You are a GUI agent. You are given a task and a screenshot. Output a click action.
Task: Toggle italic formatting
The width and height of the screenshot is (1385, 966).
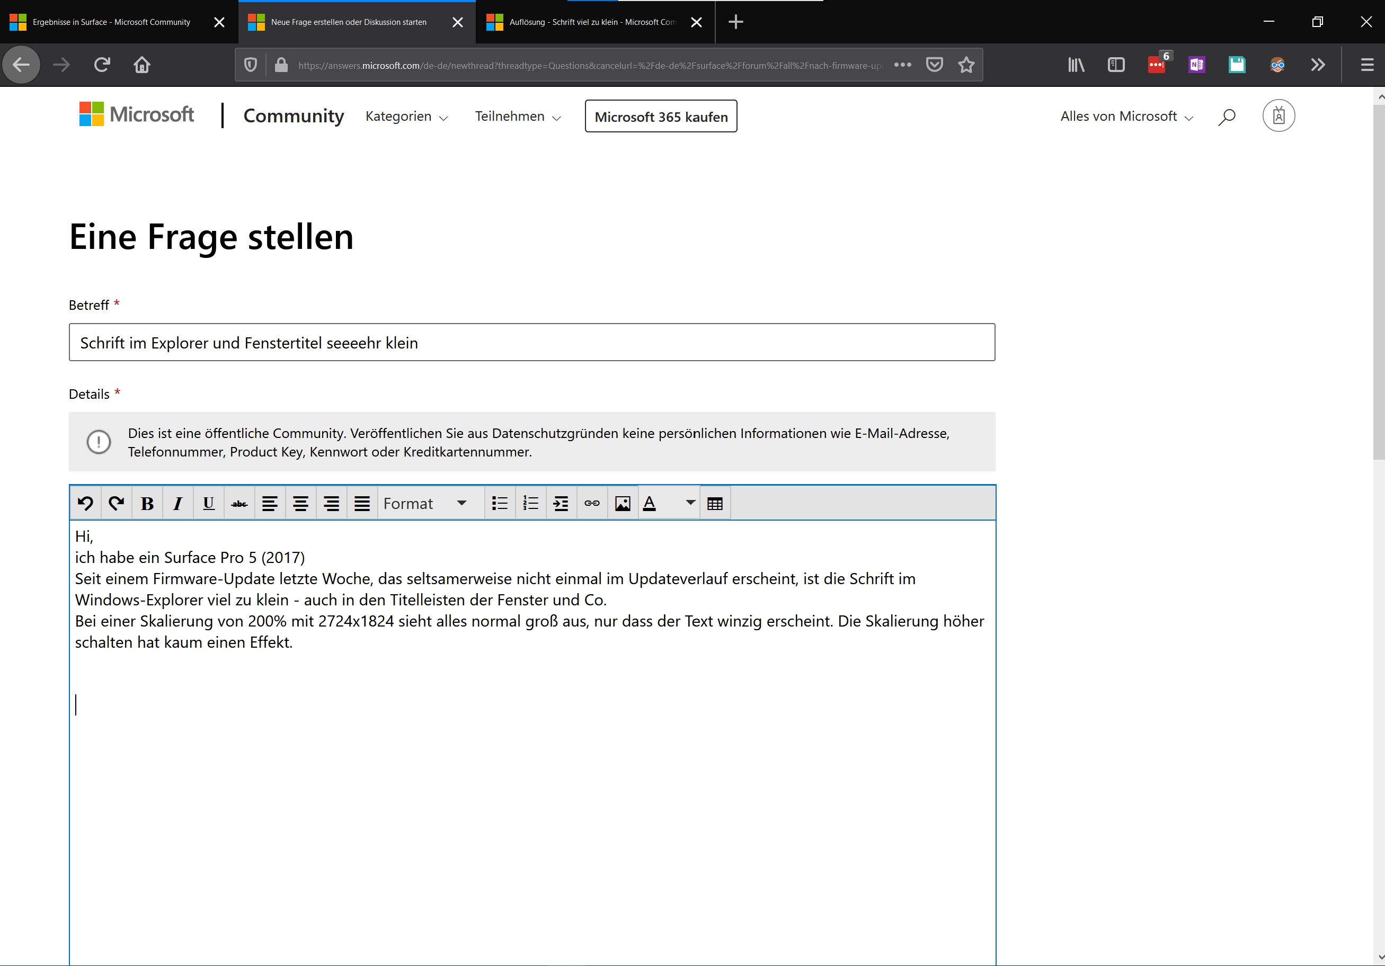(x=178, y=503)
